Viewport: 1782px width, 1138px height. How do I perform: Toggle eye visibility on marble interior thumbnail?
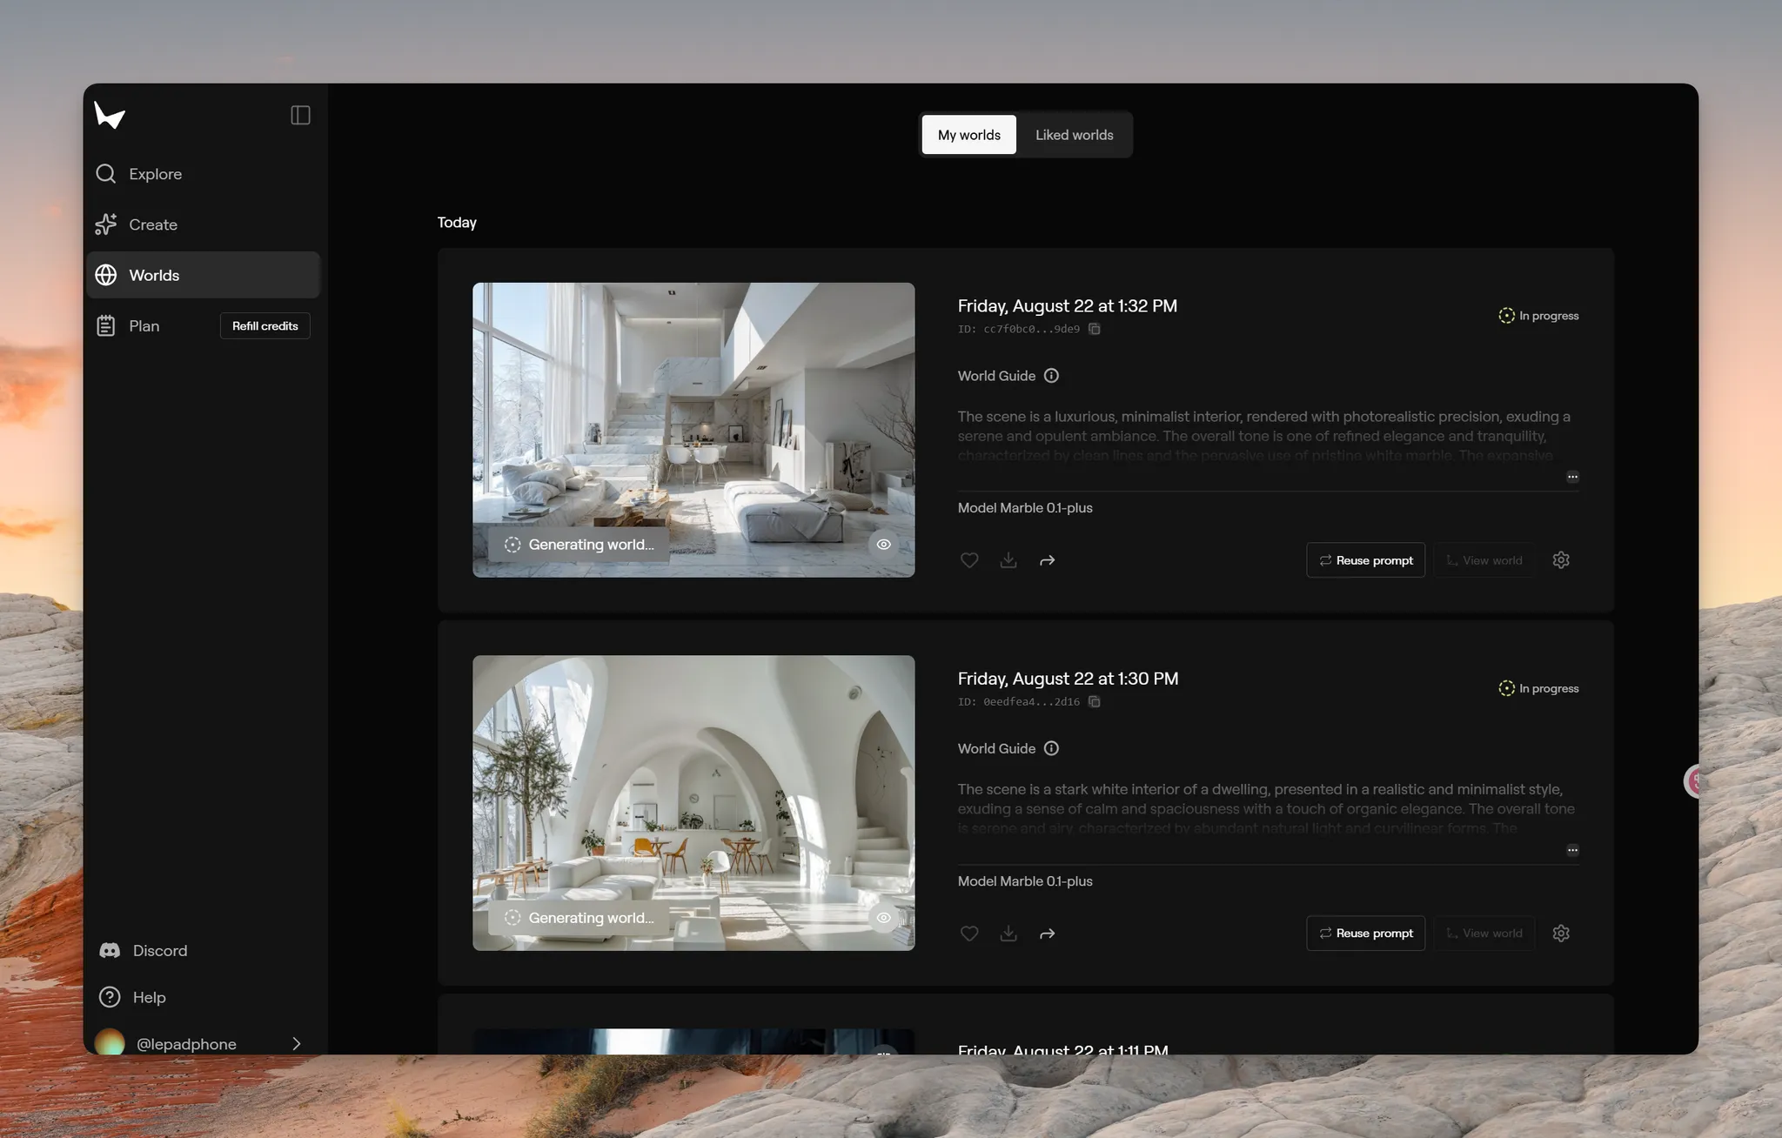coord(883,545)
